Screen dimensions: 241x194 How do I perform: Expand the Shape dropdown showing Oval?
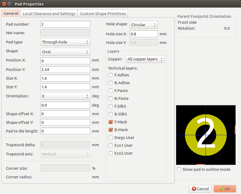point(65,51)
